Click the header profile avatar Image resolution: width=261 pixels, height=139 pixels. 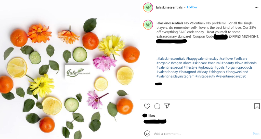pyautogui.click(x=148, y=7)
